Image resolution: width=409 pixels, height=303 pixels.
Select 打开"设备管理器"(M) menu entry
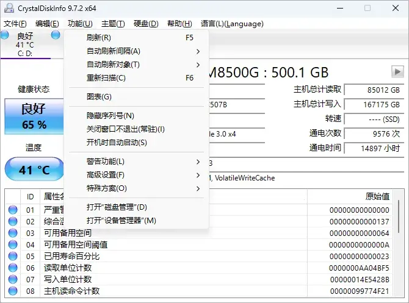136,221
